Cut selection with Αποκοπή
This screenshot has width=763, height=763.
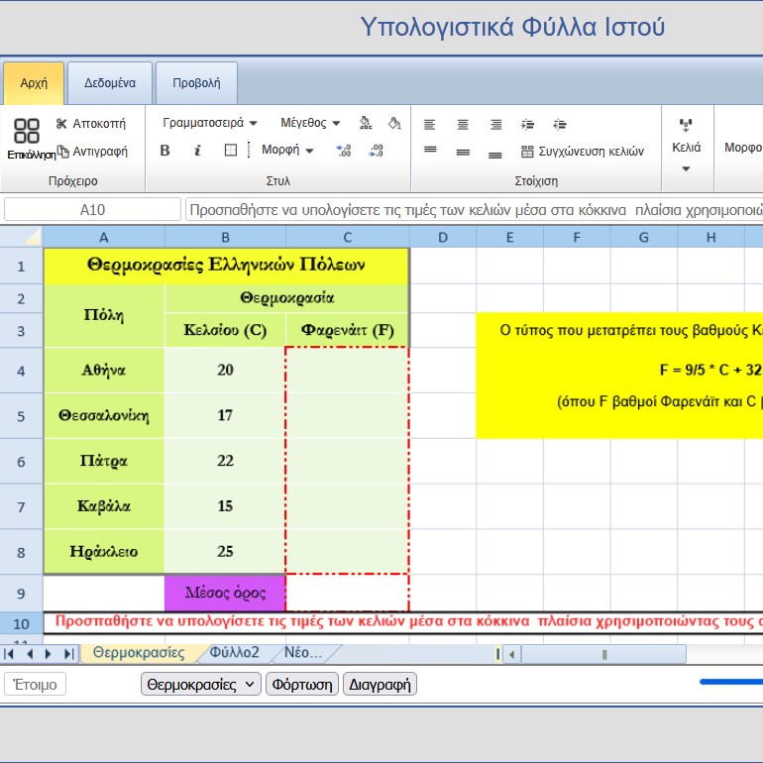[x=91, y=124]
